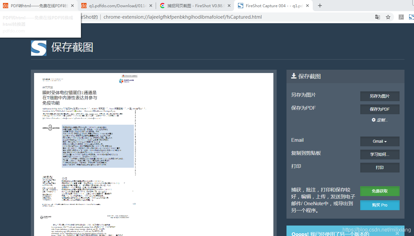
Task: Click the 打印 print button
Action: point(380,168)
